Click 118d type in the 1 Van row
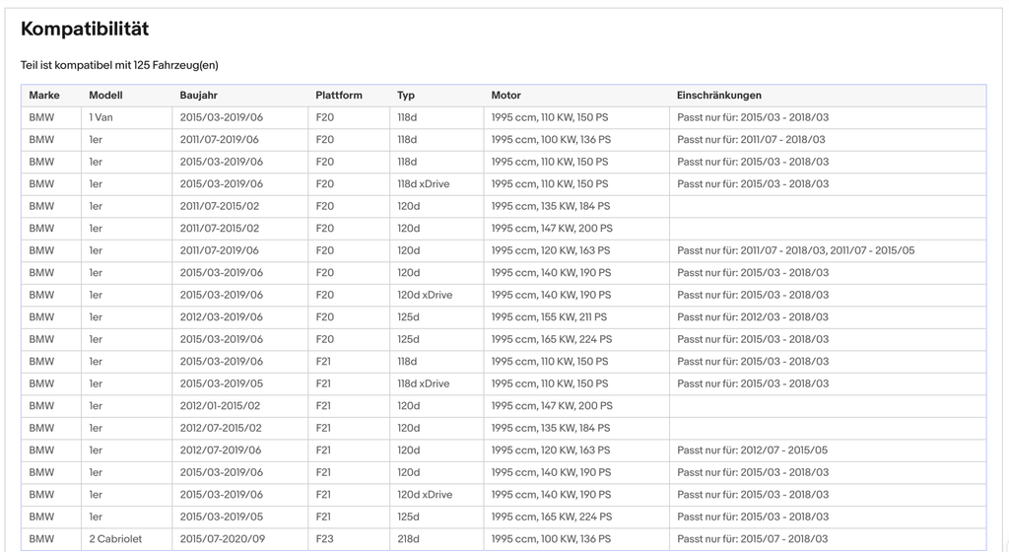This screenshot has width=1009, height=552. pos(407,117)
